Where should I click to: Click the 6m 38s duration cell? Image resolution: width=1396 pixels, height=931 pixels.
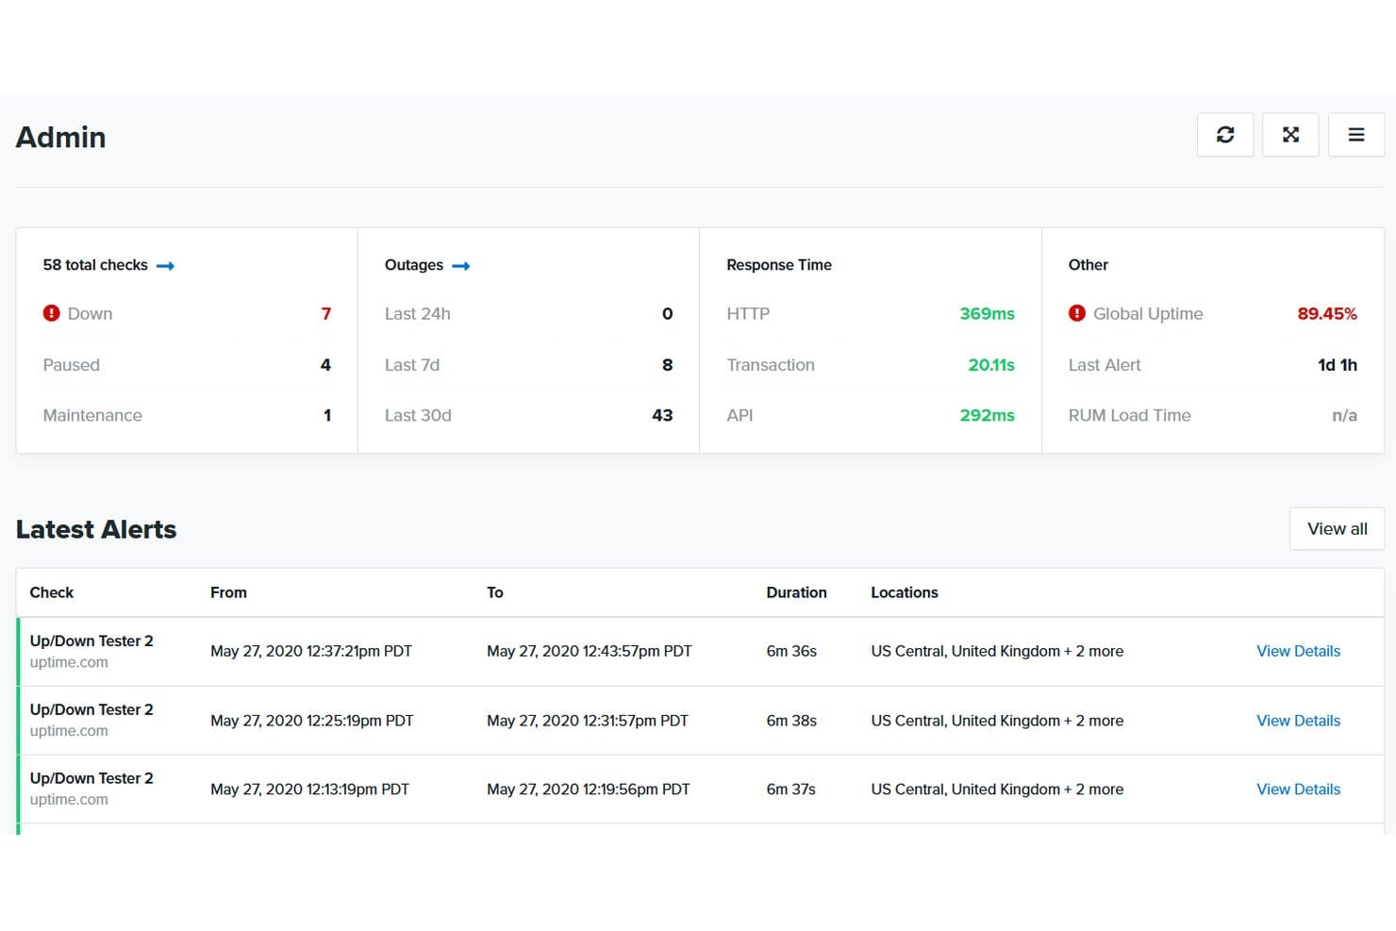[791, 721]
